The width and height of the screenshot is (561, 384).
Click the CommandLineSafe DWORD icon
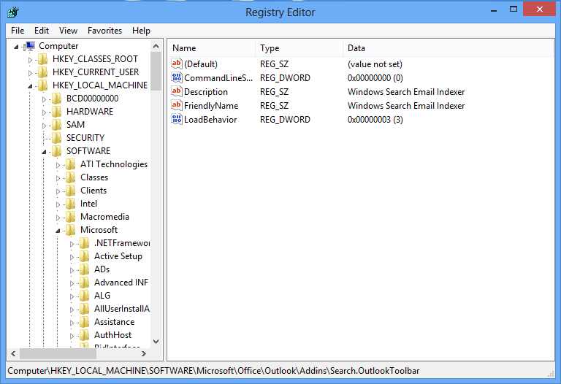point(176,78)
